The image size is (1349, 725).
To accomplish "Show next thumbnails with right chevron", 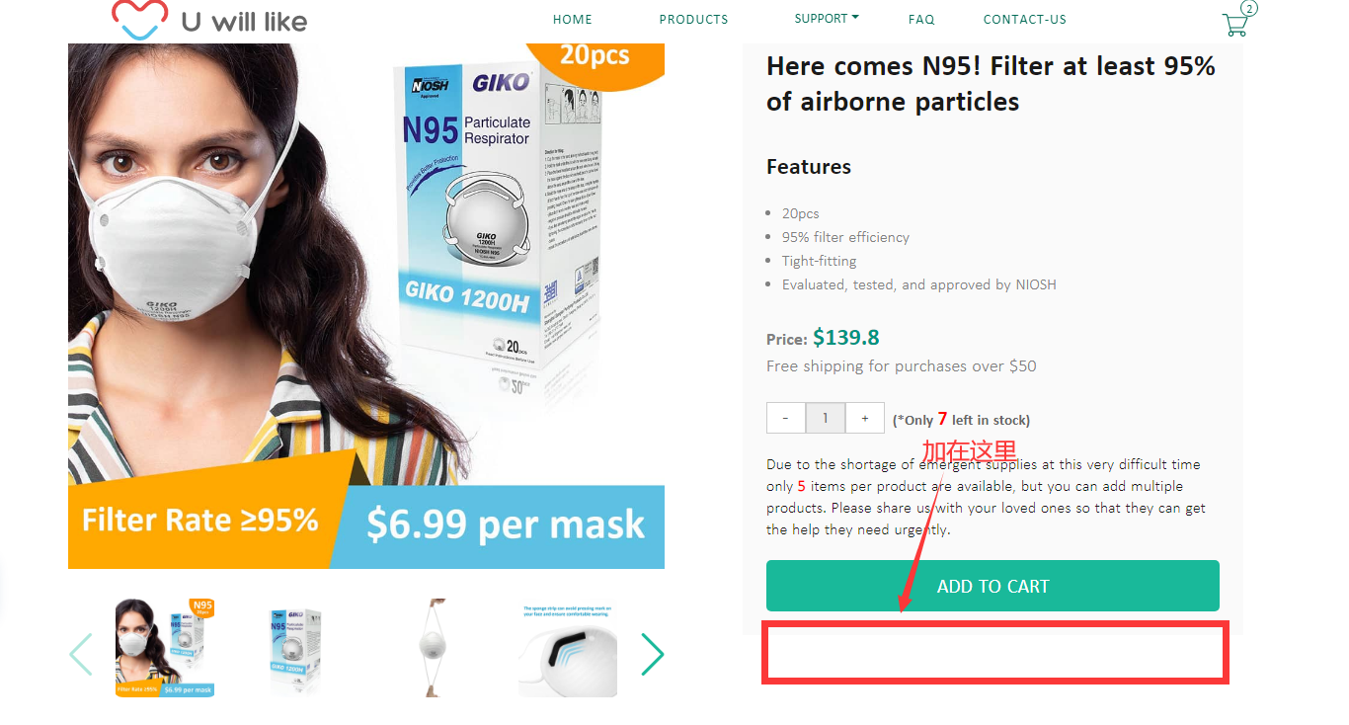I will coord(652,654).
